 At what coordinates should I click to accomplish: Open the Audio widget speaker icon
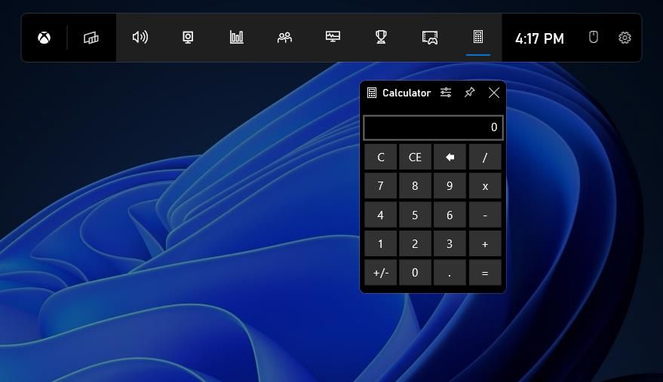[x=140, y=37]
